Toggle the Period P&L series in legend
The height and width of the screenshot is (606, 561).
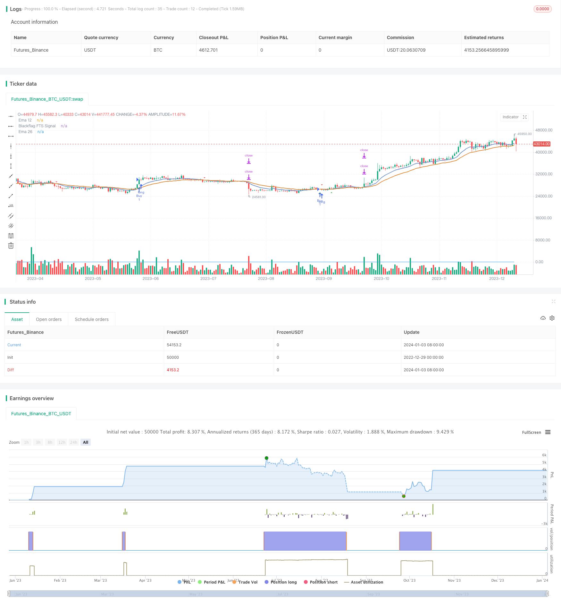point(212,582)
